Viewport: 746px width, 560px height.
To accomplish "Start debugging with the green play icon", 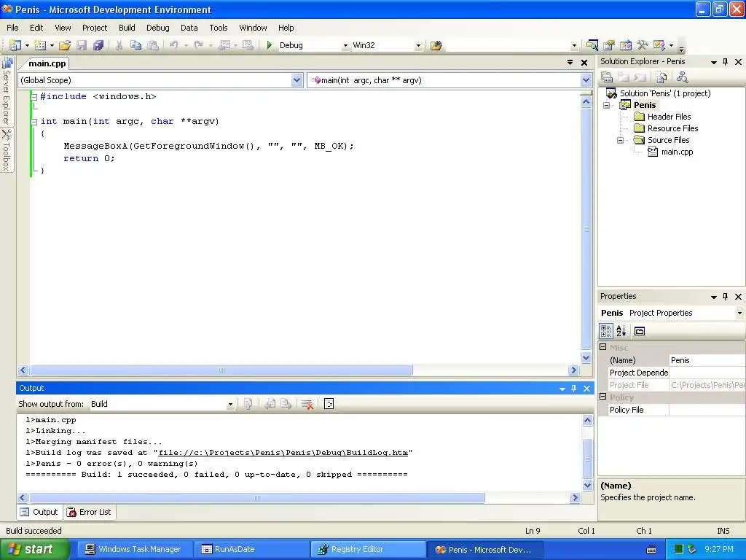I will tap(270, 45).
